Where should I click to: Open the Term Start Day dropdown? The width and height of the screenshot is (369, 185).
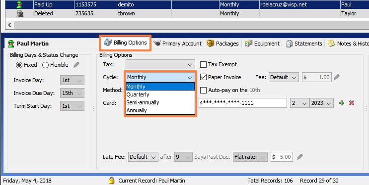(72, 106)
